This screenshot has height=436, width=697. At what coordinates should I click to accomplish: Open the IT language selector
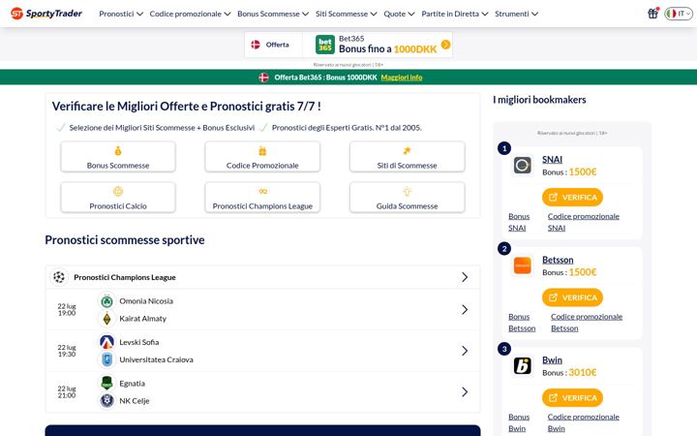[x=679, y=14]
